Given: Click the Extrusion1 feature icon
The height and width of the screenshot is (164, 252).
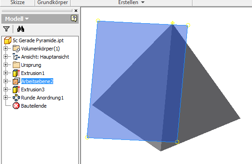Looking at the screenshot, I should click(16, 73).
